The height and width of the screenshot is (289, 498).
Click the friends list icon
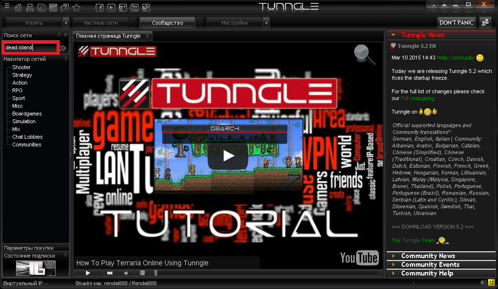tap(485, 23)
